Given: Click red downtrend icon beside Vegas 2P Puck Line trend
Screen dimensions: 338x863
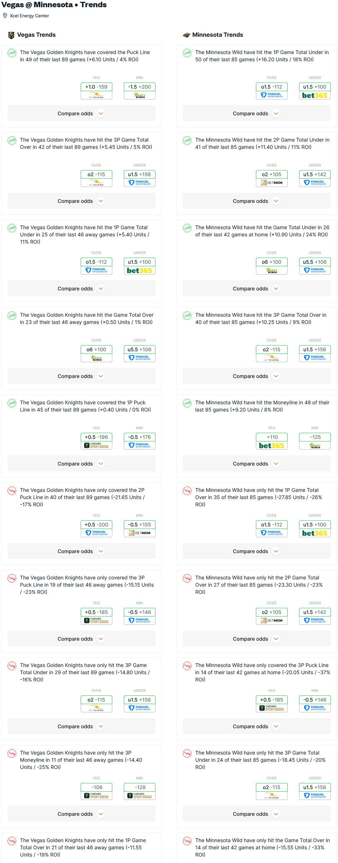Looking at the screenshot, I should 12,491.
